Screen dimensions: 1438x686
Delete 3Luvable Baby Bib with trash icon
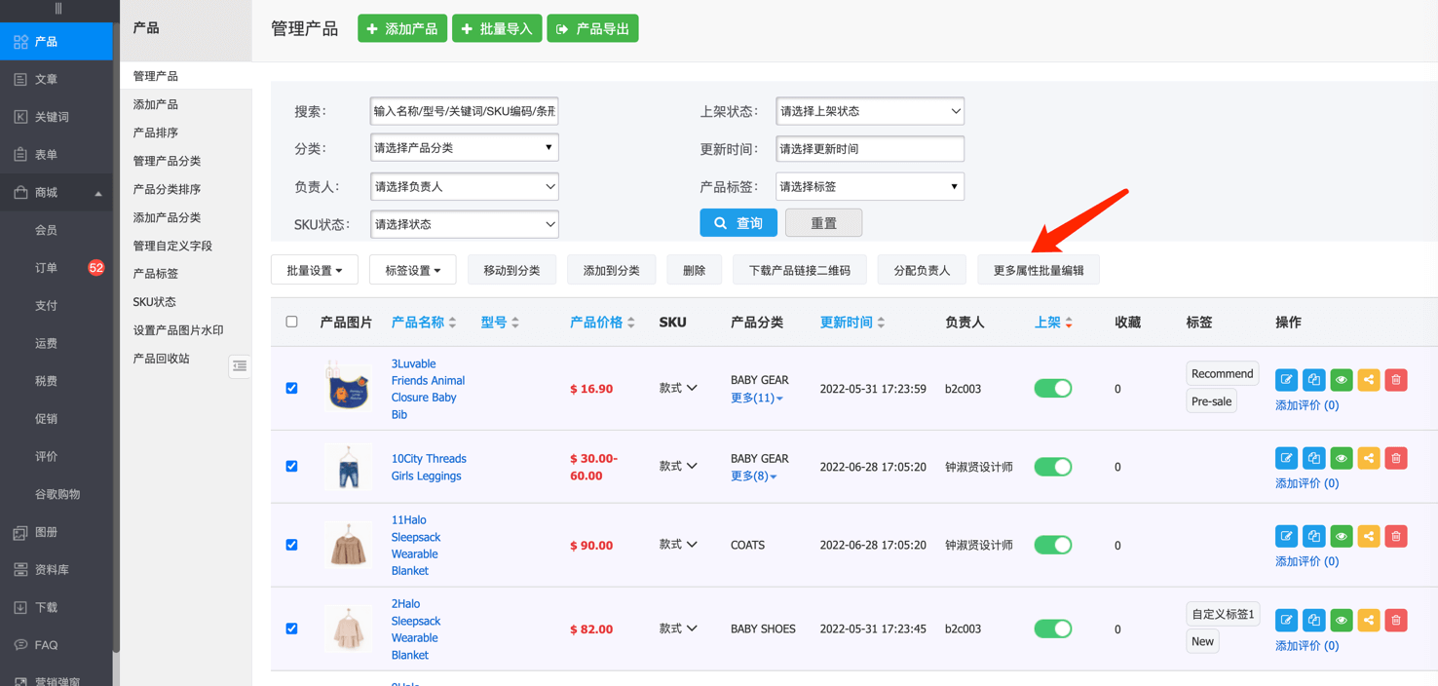point(1395,380)
